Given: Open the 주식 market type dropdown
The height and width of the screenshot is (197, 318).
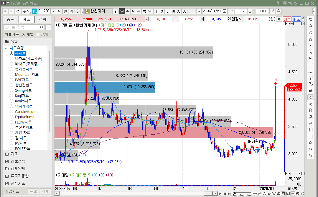Looking at the screenshot, I should (x=26, y=11).
